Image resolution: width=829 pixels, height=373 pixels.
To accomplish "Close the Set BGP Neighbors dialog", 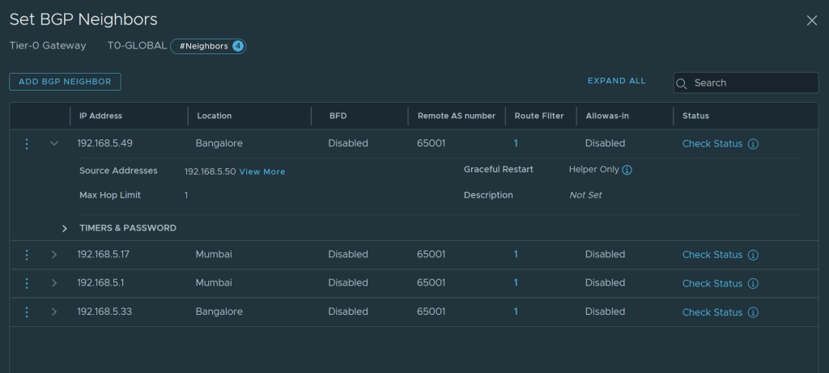I will coord(811,20).
